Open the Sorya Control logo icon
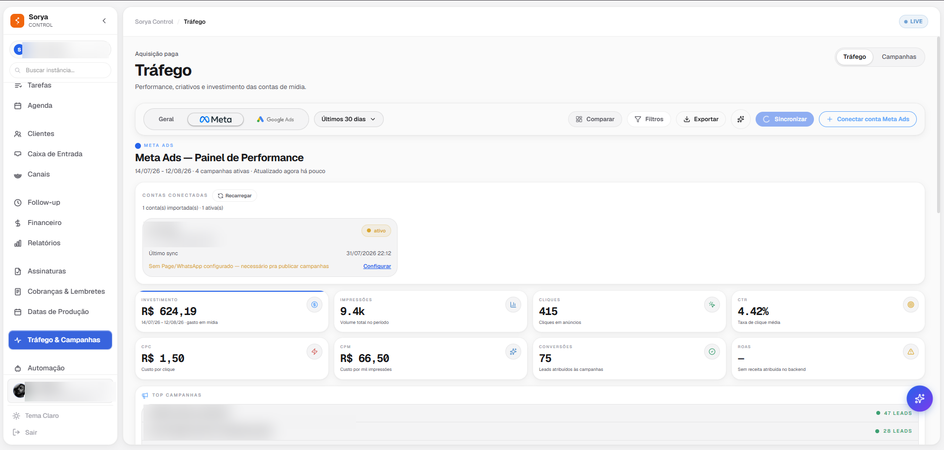 (x=17, y=21)
